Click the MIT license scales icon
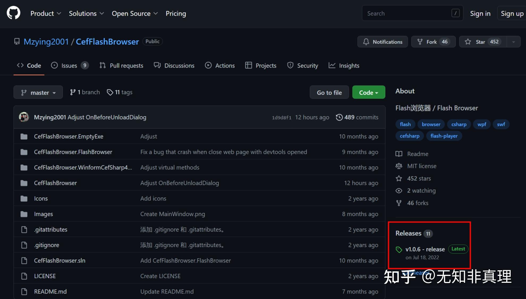This screenshot has width=526, height=299. coord(399,166)
